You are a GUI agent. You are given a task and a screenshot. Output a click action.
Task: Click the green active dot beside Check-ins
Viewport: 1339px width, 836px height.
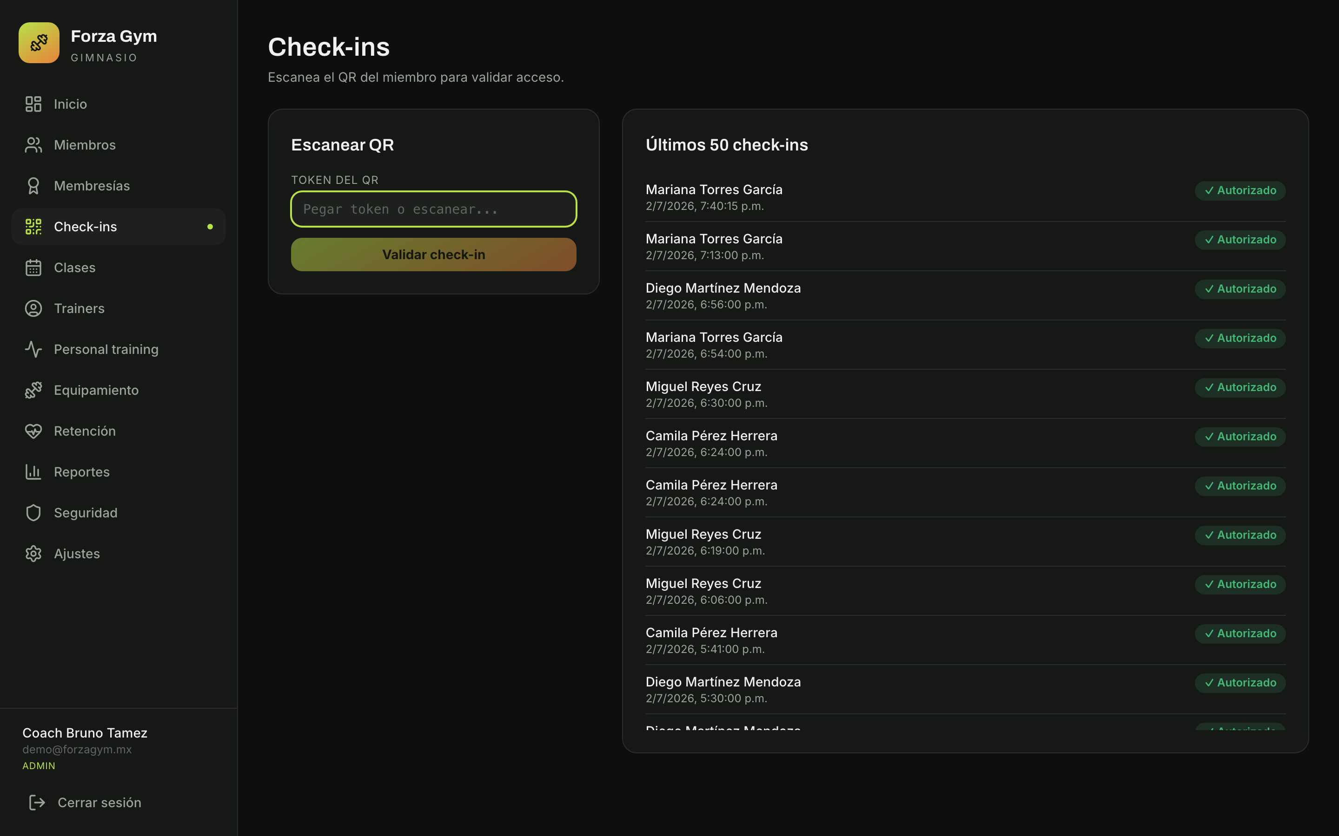pyautogui.click(x=210, y=227)
